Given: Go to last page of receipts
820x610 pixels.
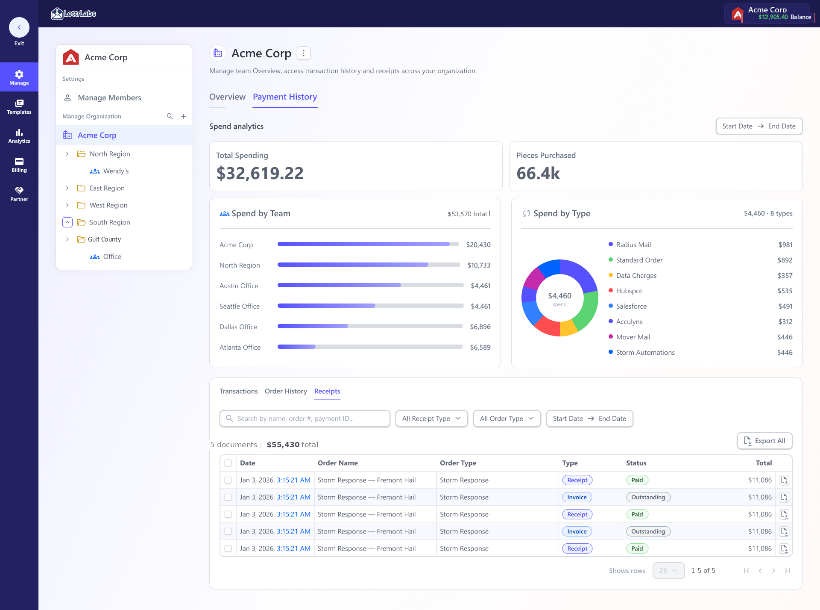Looking at the screenshot, I should pyautogui.click(x=788, y=571).
